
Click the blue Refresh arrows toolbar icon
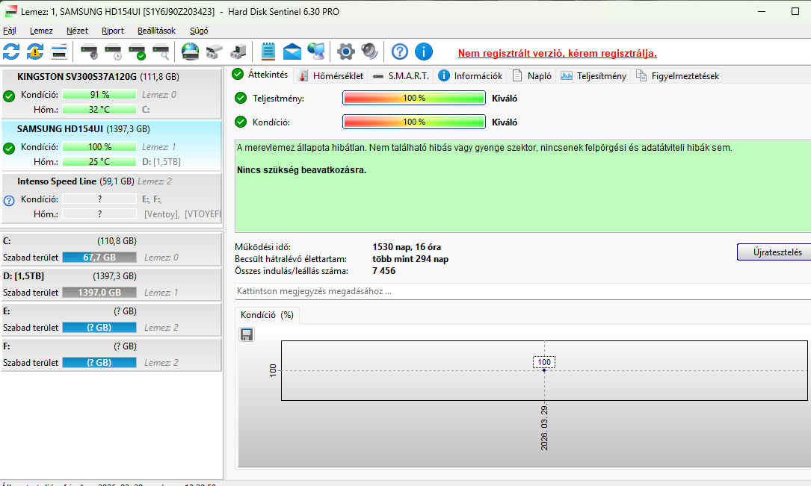coord(11,52)
